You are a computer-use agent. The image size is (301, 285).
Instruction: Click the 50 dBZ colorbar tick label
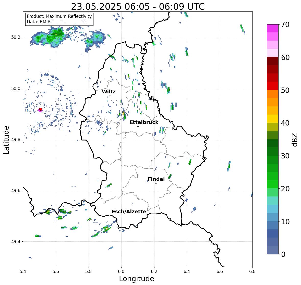pos(285,90)
